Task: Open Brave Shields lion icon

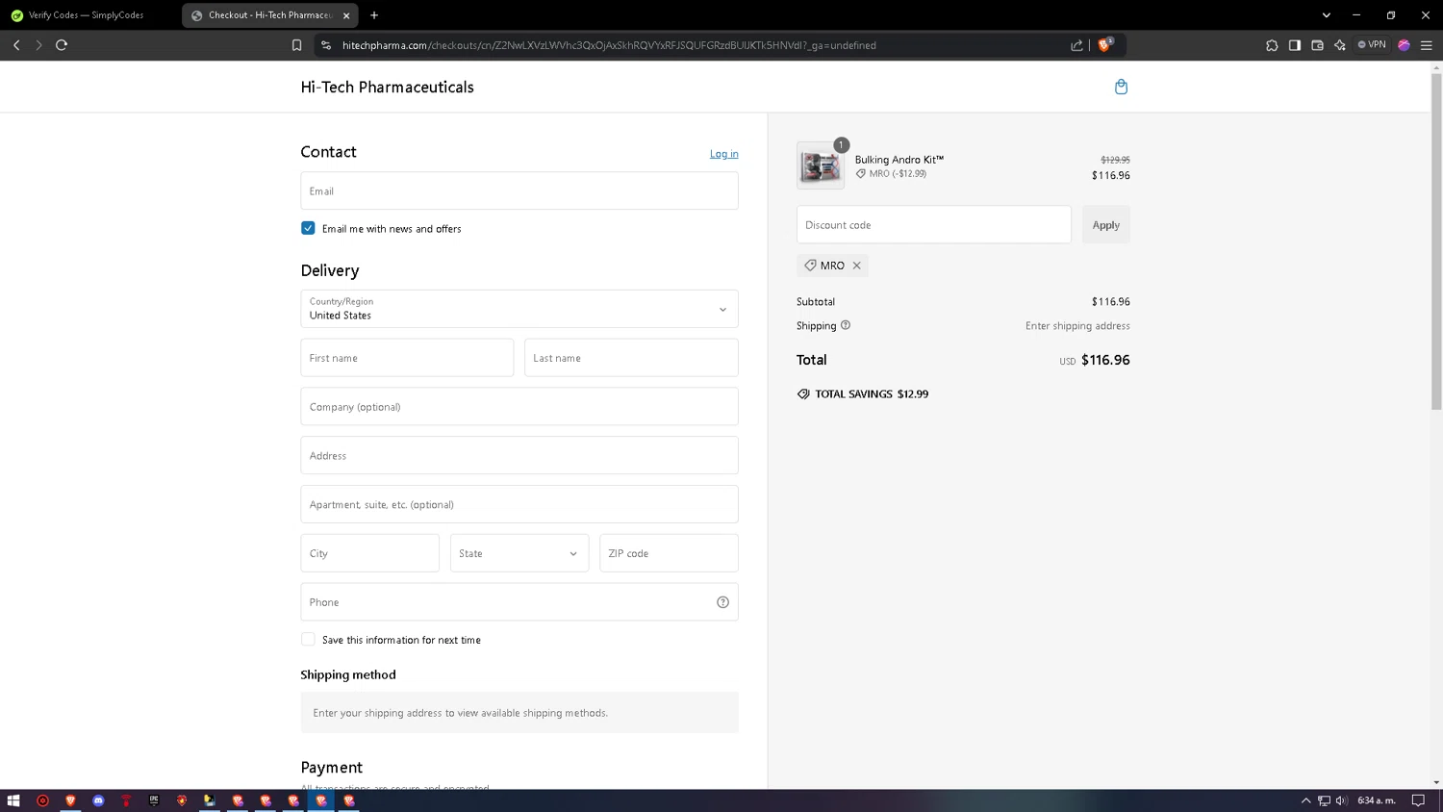Action: (x=1104, y=45)
